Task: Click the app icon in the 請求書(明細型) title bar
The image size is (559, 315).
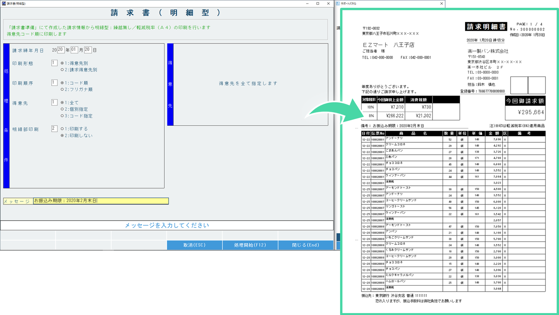Action: click(4, 3)
